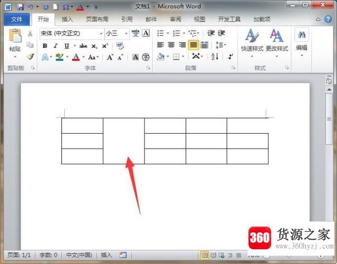Center align text
The image size is (337, 264).
(171, 45)
